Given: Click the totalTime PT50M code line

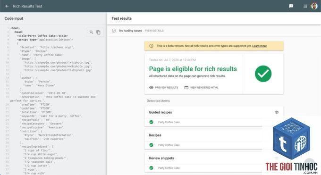Looking at the screenshot, I should (37, 112).
